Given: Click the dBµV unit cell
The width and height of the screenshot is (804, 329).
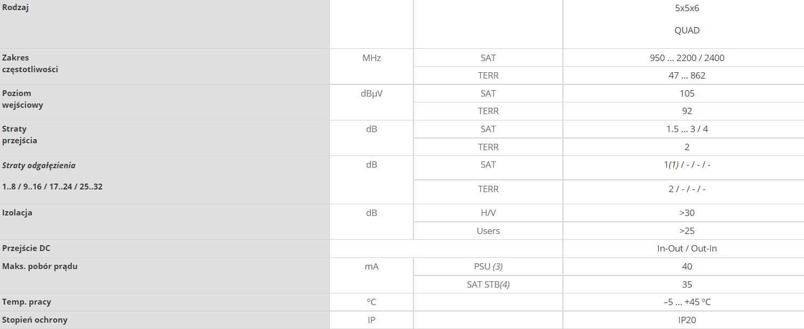Looking at the screenshot, I should pos(371,93).
